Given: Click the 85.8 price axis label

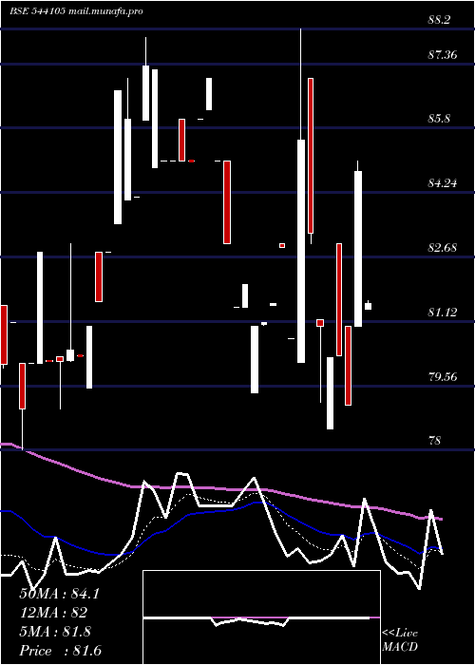Looking at the screenshot, I should pos(439,119).
